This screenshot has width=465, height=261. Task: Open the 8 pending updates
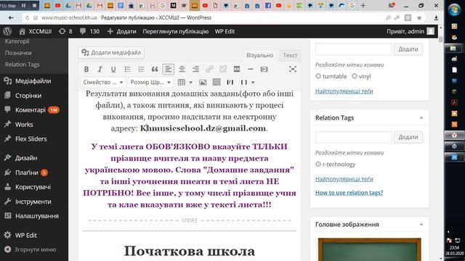(65, 31)
